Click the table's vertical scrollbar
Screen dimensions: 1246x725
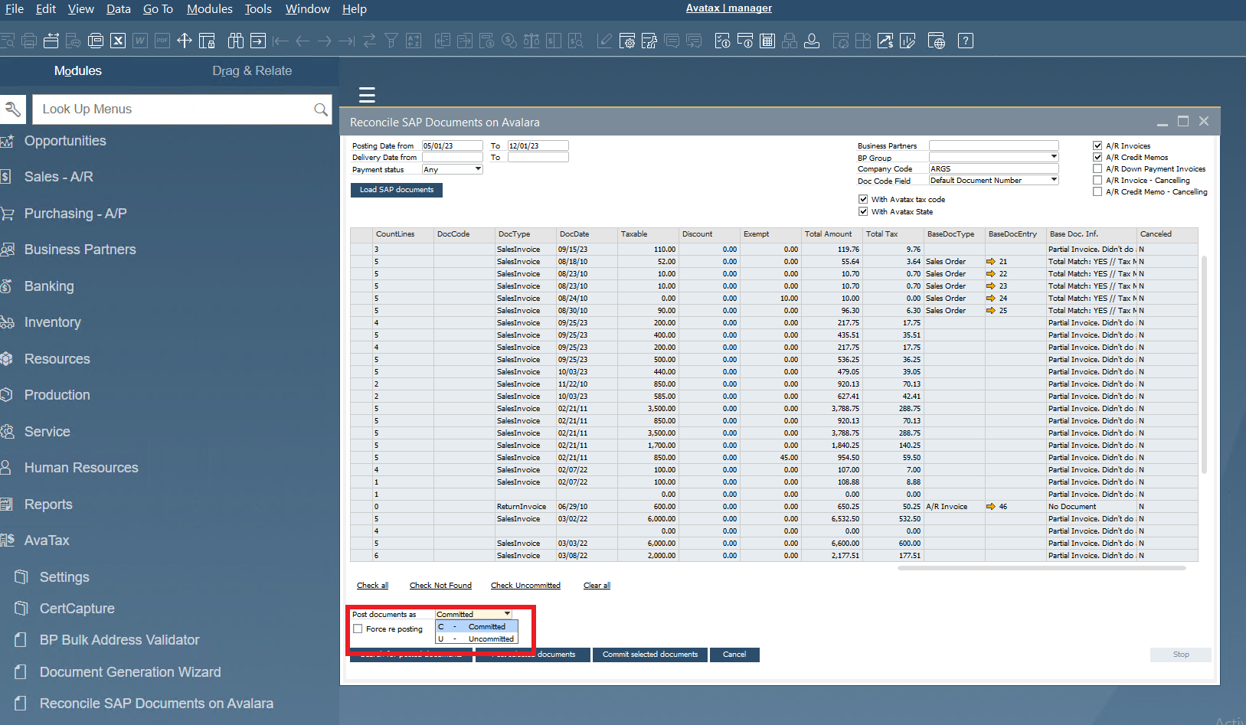[x=1204, y=364]
